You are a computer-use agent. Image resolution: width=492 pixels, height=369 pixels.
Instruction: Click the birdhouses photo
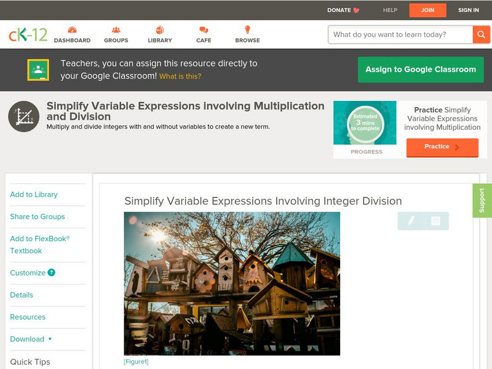point(232,284)
